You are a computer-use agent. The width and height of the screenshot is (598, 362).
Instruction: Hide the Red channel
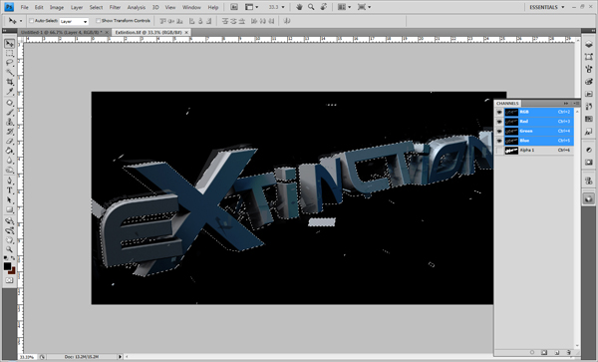[x=499, y=122]
